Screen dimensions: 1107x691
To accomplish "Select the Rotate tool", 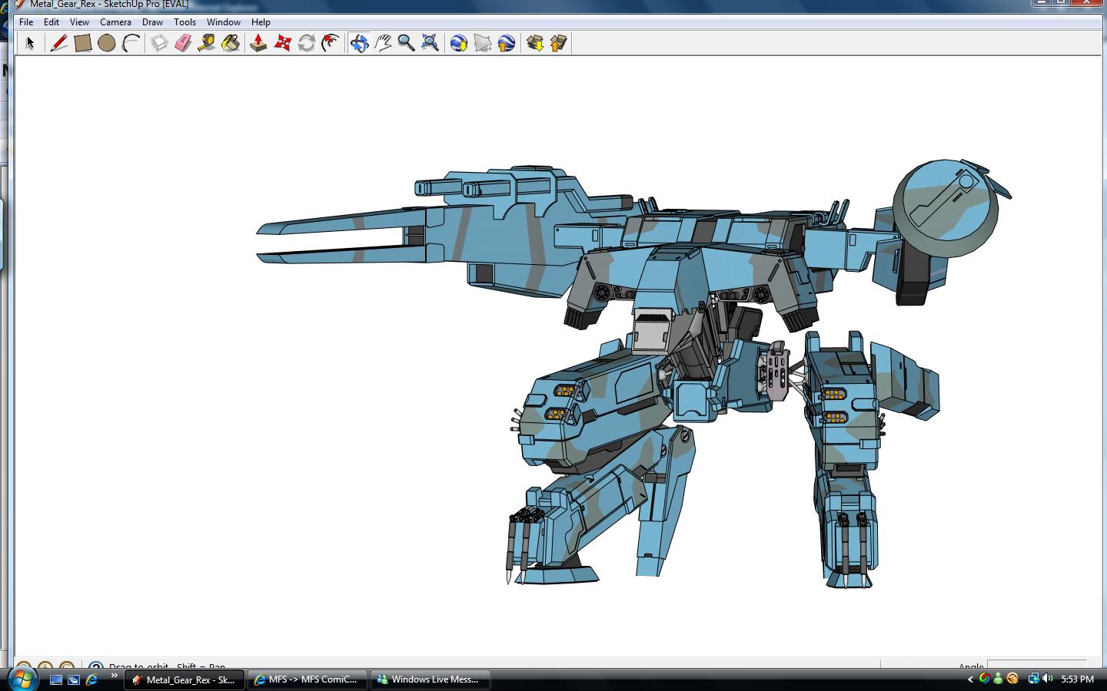I will click(307, 43).
